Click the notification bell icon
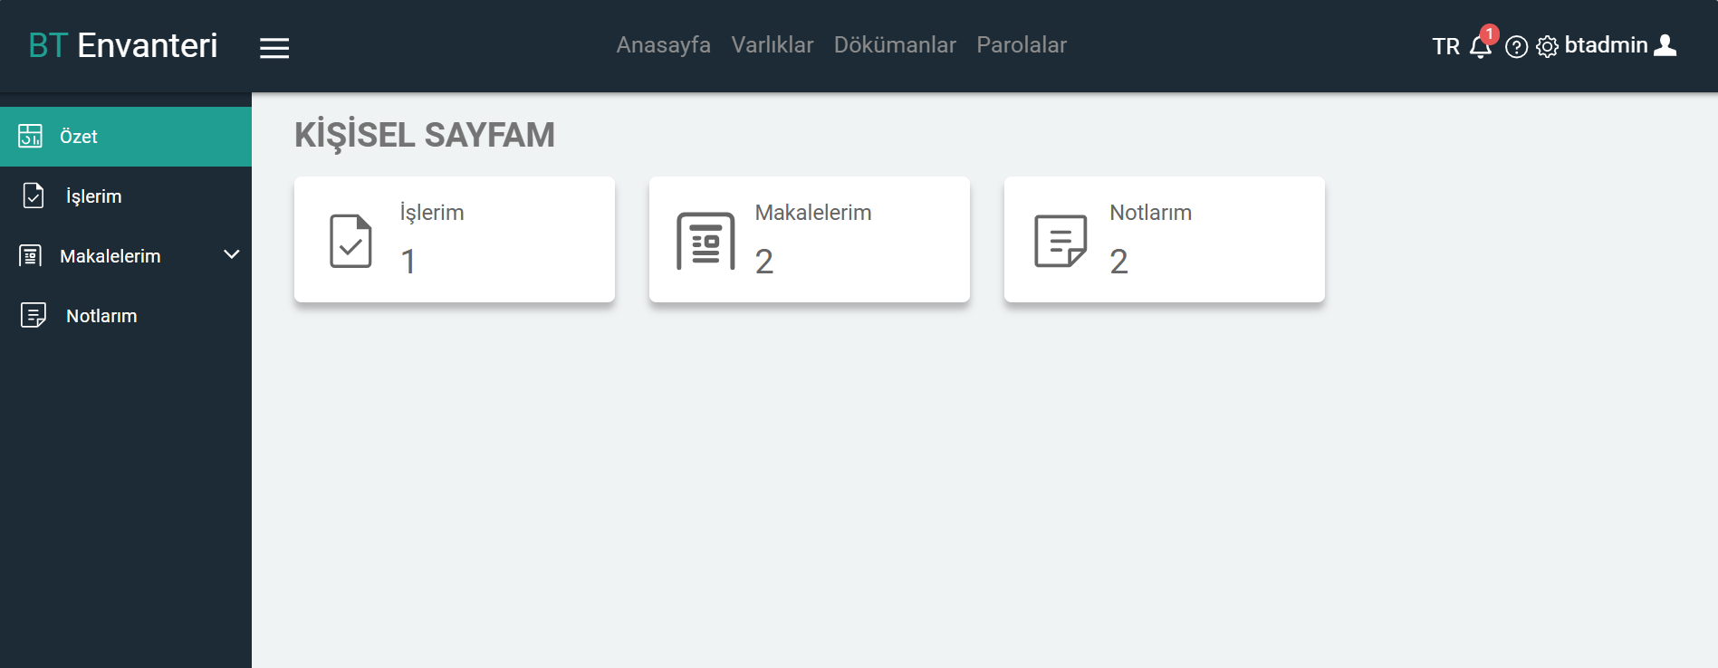 click(1480, 46)
